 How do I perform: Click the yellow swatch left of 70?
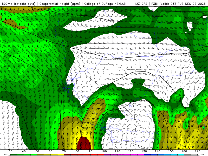[61, 155]
